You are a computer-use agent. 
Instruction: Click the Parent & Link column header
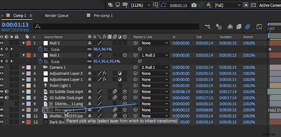click(143, 37)
